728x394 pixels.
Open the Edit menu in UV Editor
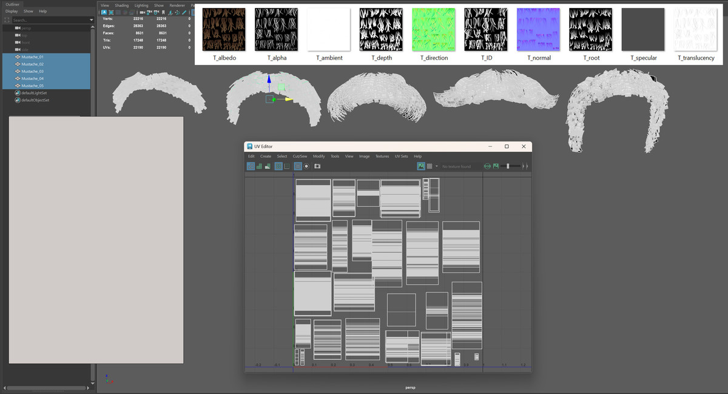(251, 156)
